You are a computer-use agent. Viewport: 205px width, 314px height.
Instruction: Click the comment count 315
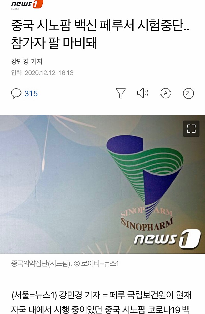pyautogui.click(x=31, y=94)
